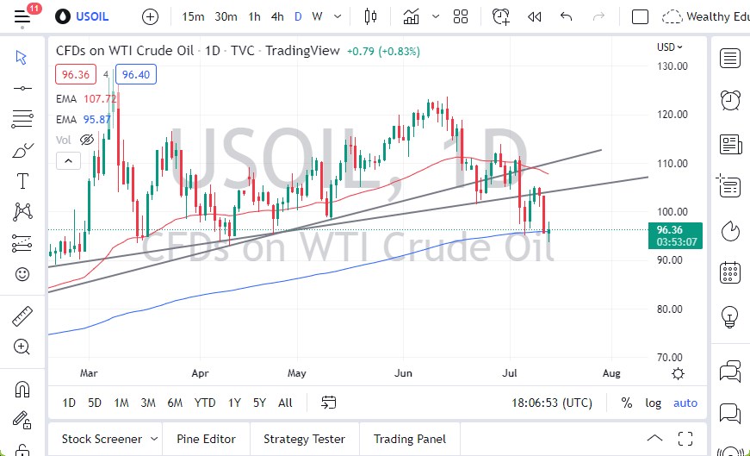Click the replay rewind icon
Viewport: 750px width, 456px height.
point(534,16)
